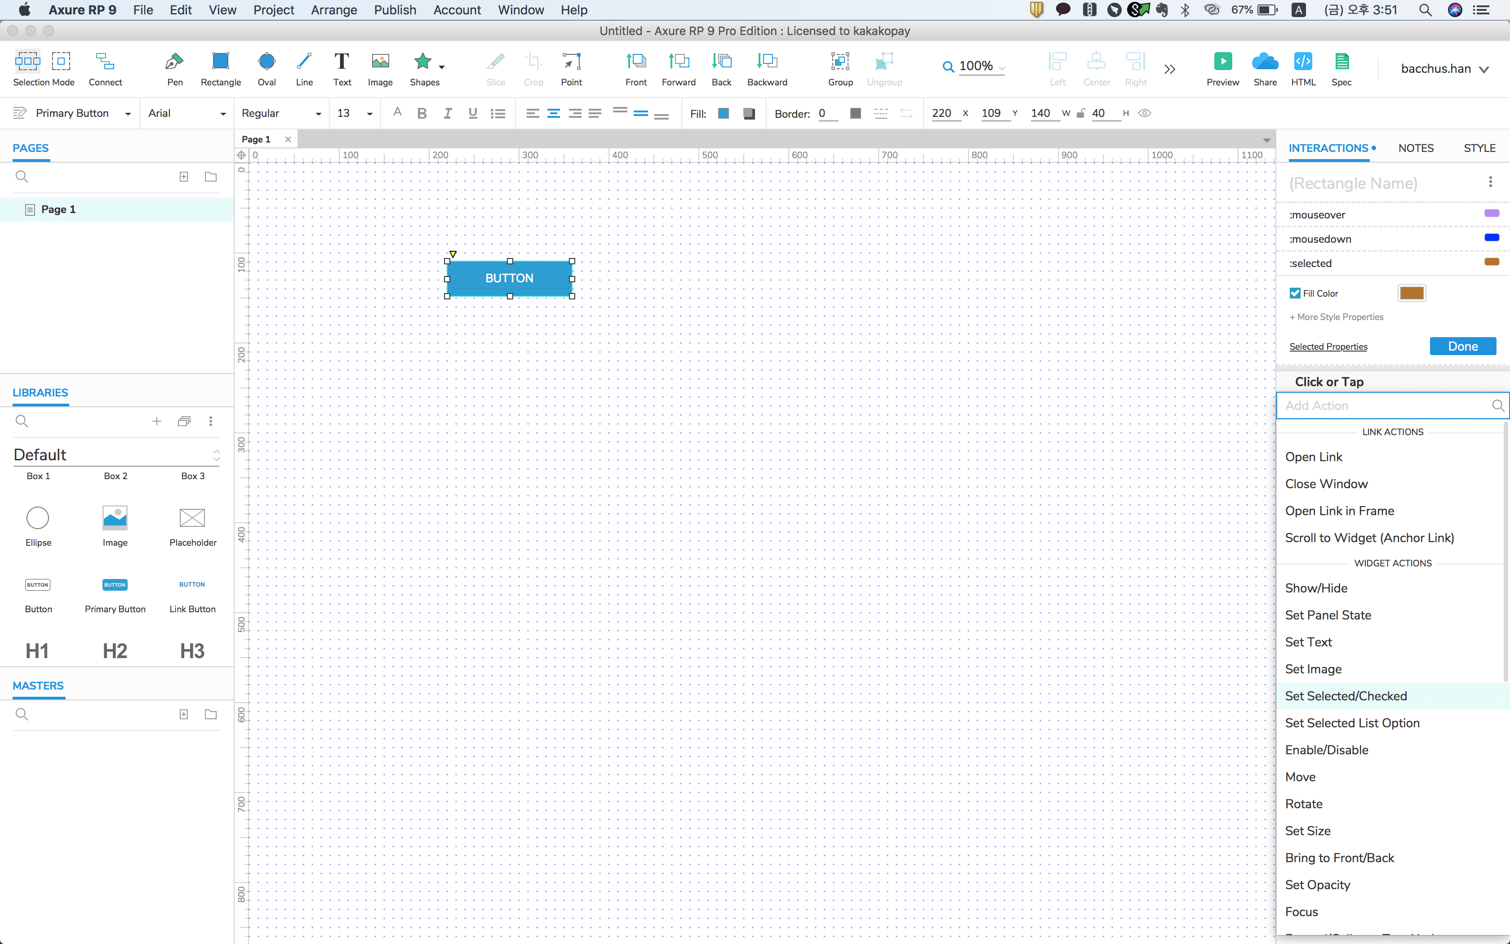Image resolution: width=1510 pixels, height=944 pixels.
Task: Select the Pen tool
Action: [174, 61]
